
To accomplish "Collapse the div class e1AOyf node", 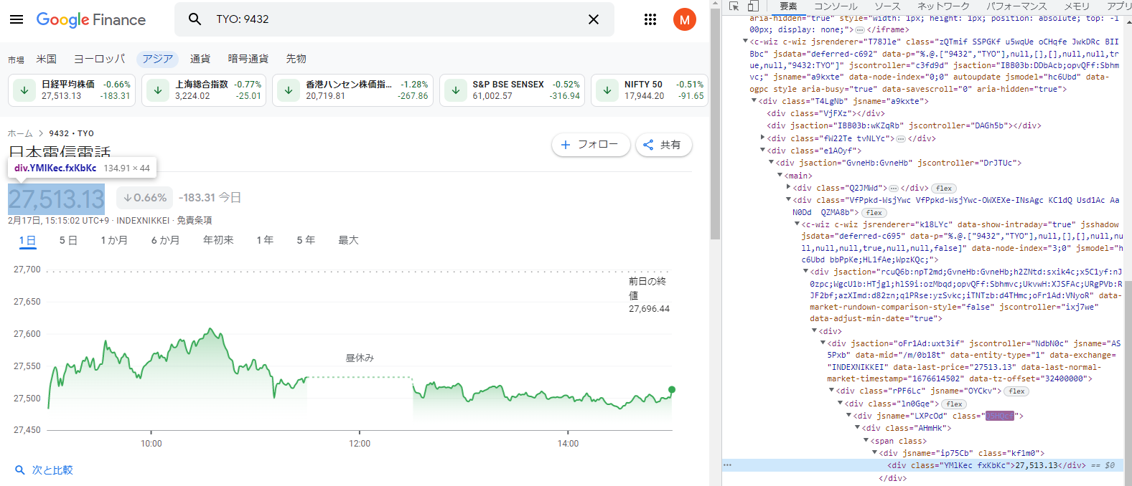I will coord(762,151).
